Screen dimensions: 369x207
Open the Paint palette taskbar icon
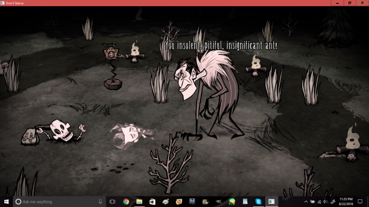[166, 202]
